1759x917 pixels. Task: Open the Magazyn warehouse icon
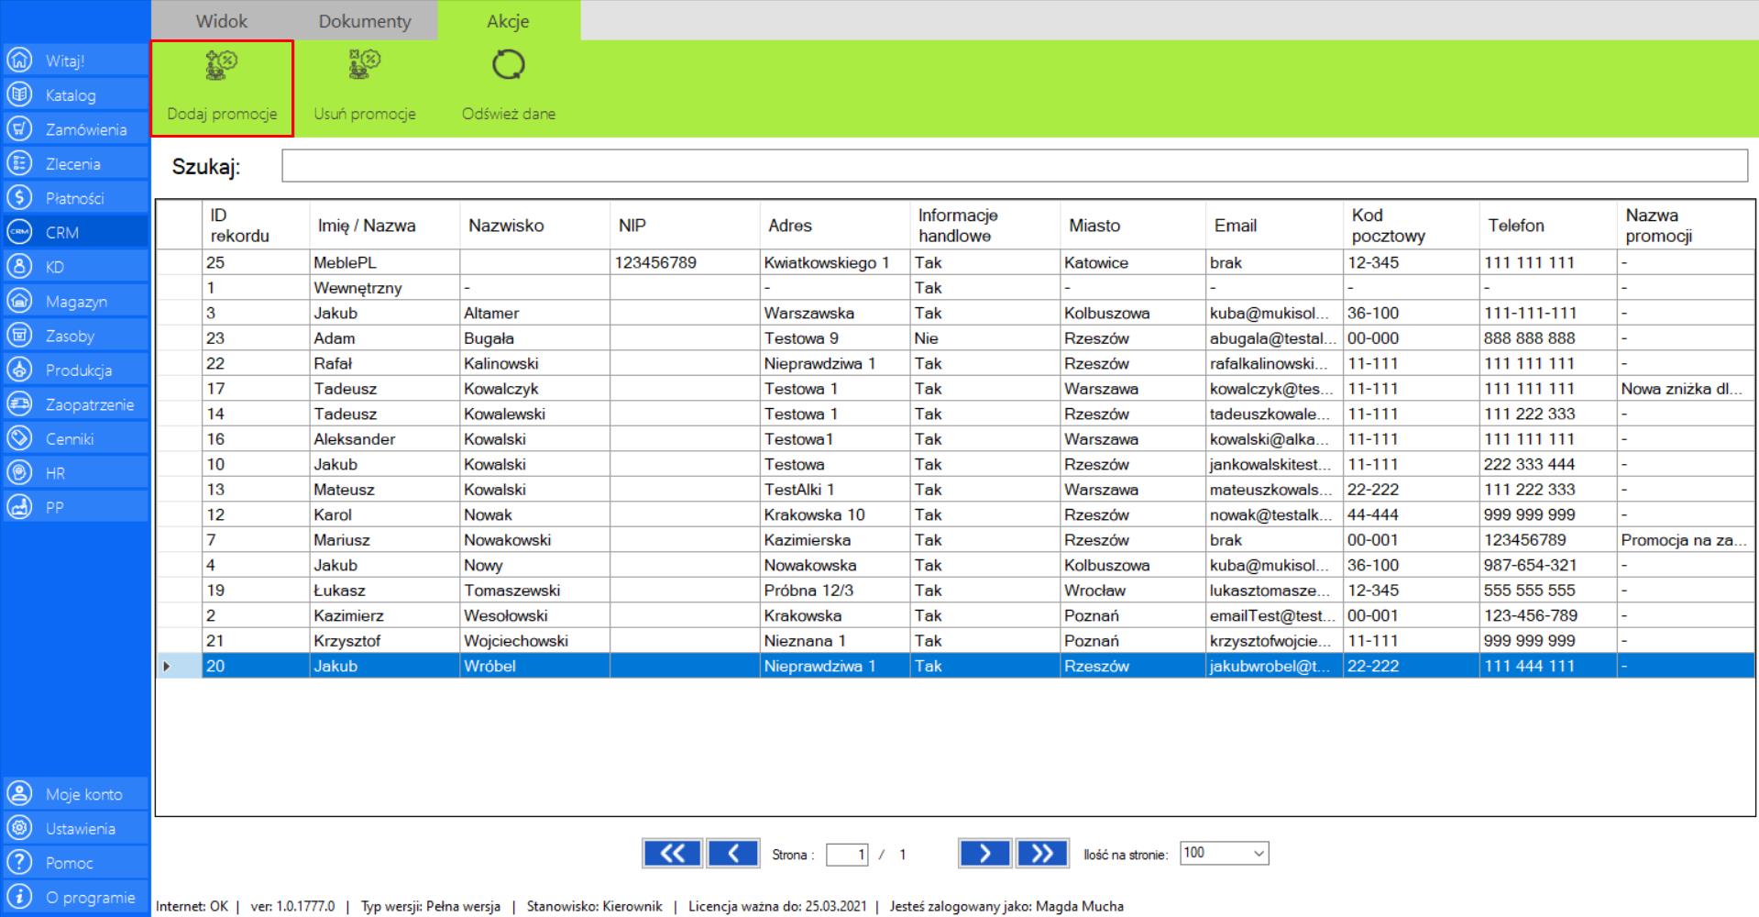(x=19, y=301)
